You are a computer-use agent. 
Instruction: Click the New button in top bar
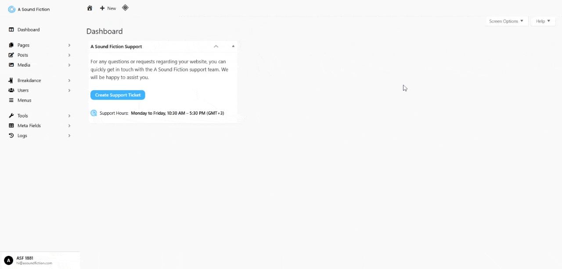(108, 8)
